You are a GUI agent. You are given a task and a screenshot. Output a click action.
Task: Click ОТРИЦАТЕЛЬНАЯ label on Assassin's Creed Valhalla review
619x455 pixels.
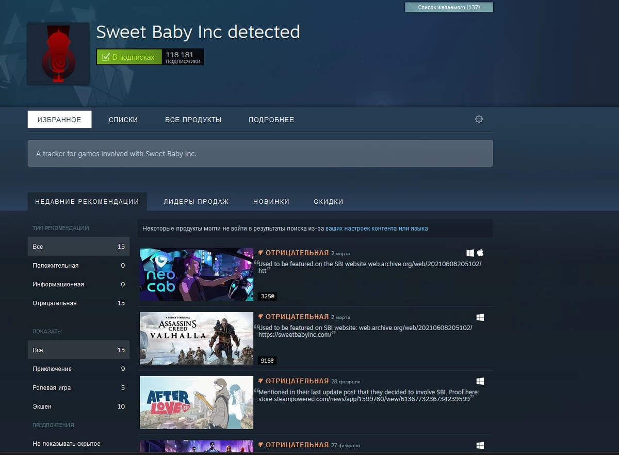[x=297, y=317]
